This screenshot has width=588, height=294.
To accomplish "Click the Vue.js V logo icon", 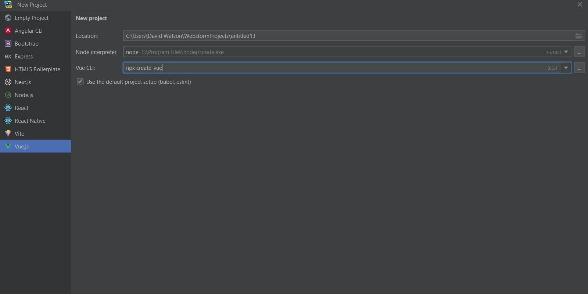I will click(x=8, y=146).
